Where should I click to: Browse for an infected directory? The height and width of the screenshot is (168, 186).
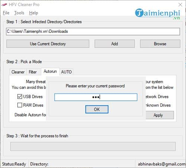(x=160, y=44)
